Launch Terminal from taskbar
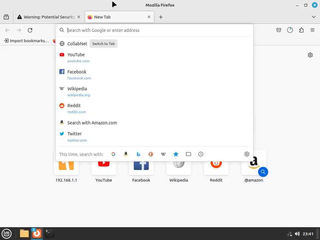Screen dimensions: 320x240 (x=49, y=233)
